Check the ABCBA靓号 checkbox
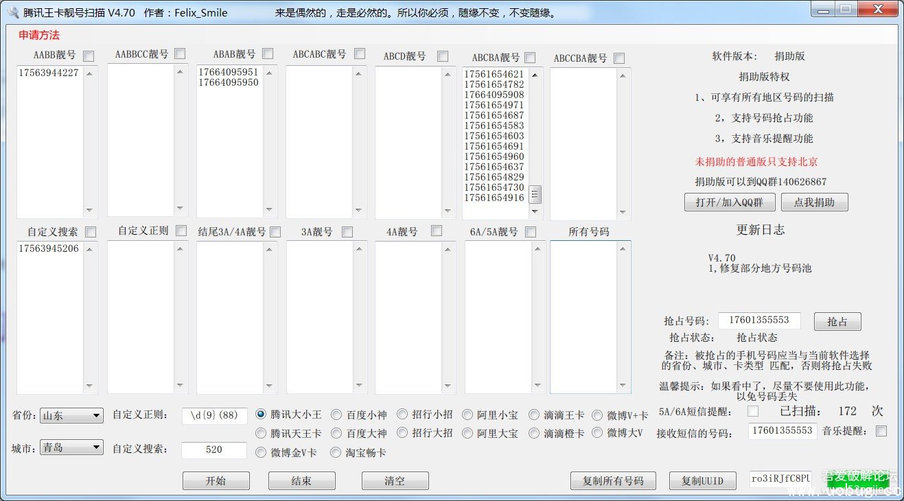904x501 pixels. click(x=530, y=58)
